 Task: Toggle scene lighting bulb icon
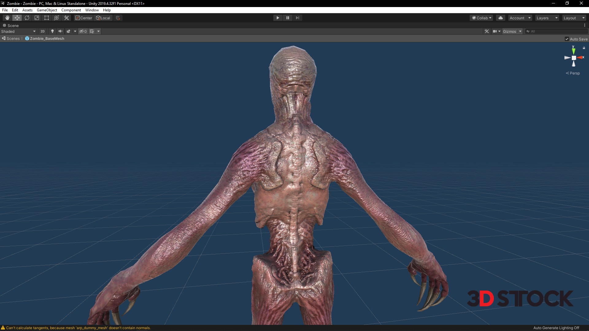pyautogui.click(x=52, y=31)
